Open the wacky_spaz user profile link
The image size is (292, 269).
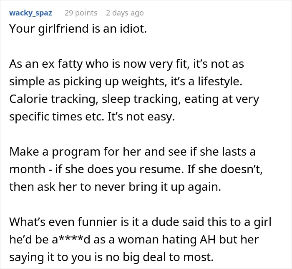point(30,13)
